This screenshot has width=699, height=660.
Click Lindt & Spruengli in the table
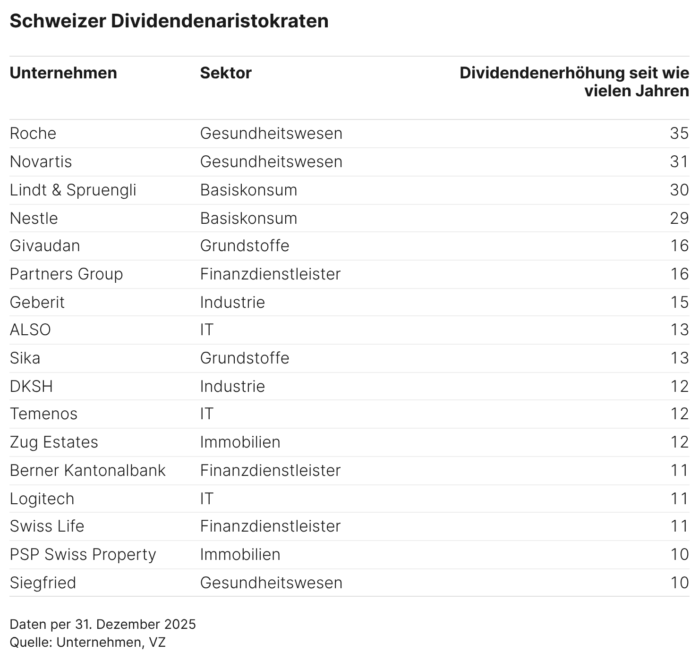coord(73,190)
